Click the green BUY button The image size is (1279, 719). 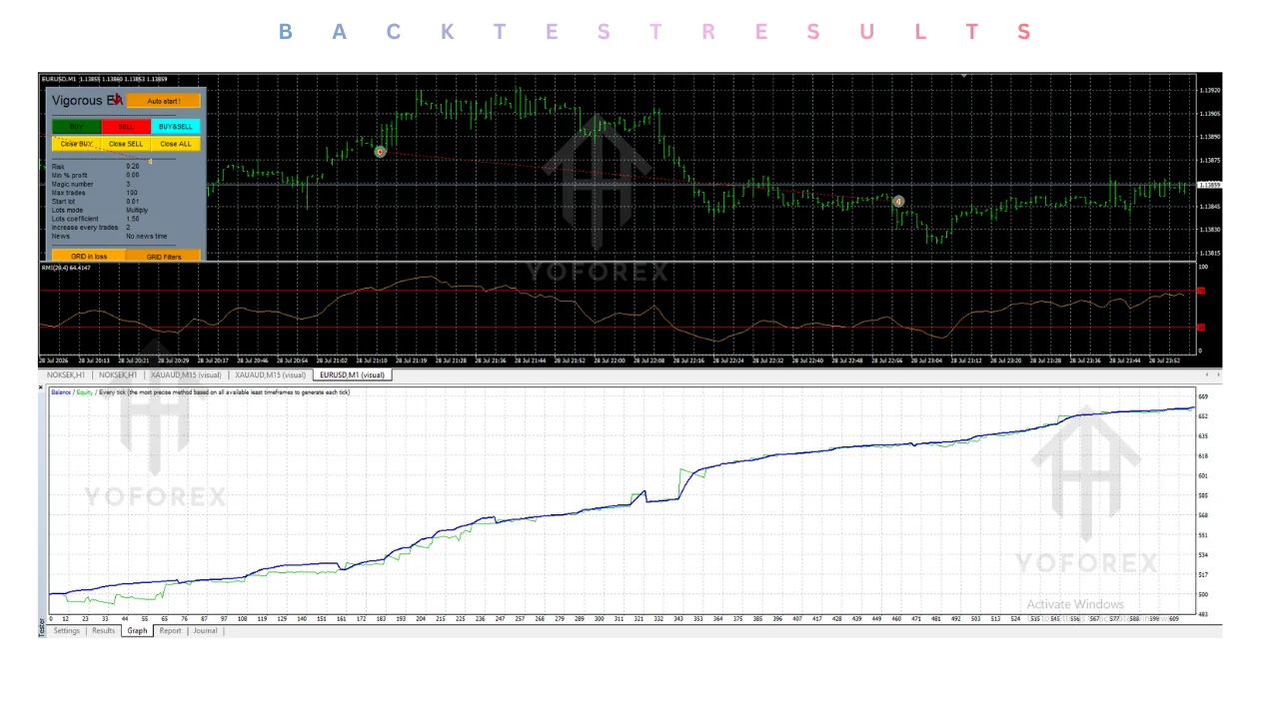[x=77, y=127]
